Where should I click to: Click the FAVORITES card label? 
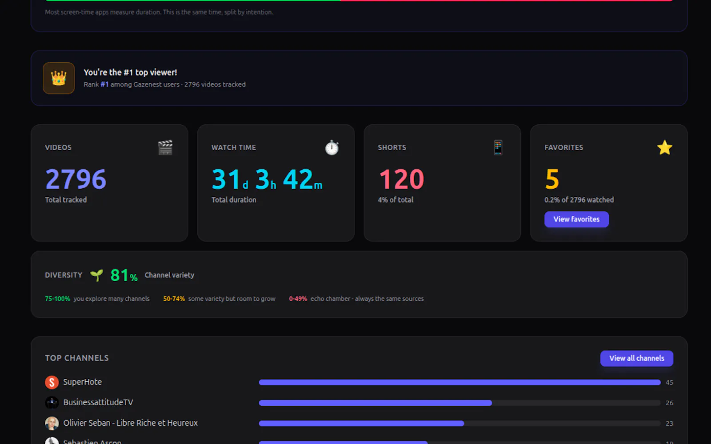[564, 147]
